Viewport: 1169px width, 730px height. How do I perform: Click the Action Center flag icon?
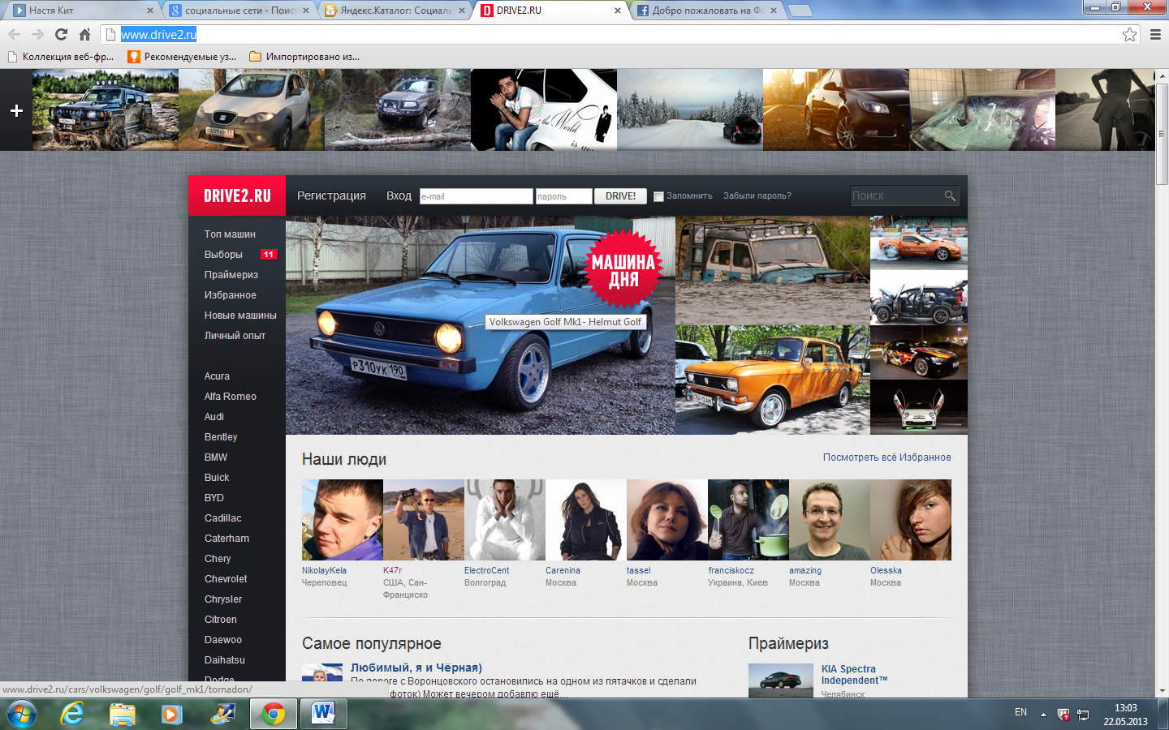[x=1063, y=715]
